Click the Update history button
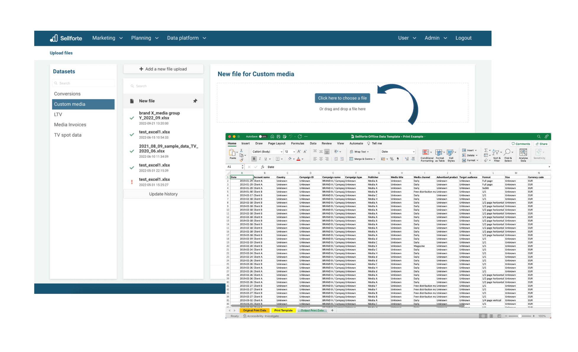Viewport: 578px width, 352px height. pyautogui.click(x=163, y=194)
